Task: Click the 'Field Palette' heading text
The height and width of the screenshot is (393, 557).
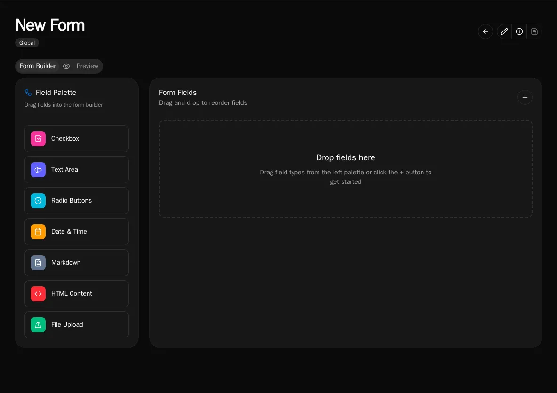Action: pos(56,93)
